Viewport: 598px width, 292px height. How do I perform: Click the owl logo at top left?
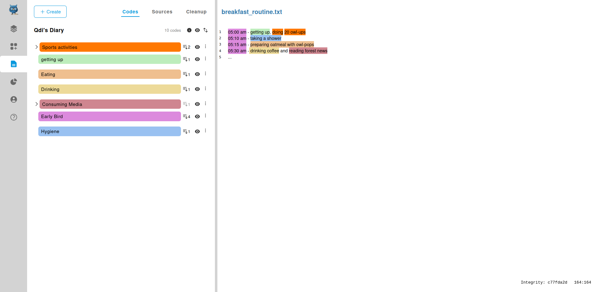[x=13, y=10]
